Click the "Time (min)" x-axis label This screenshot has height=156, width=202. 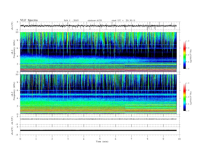pyautogui.click(x=102, y=141)
